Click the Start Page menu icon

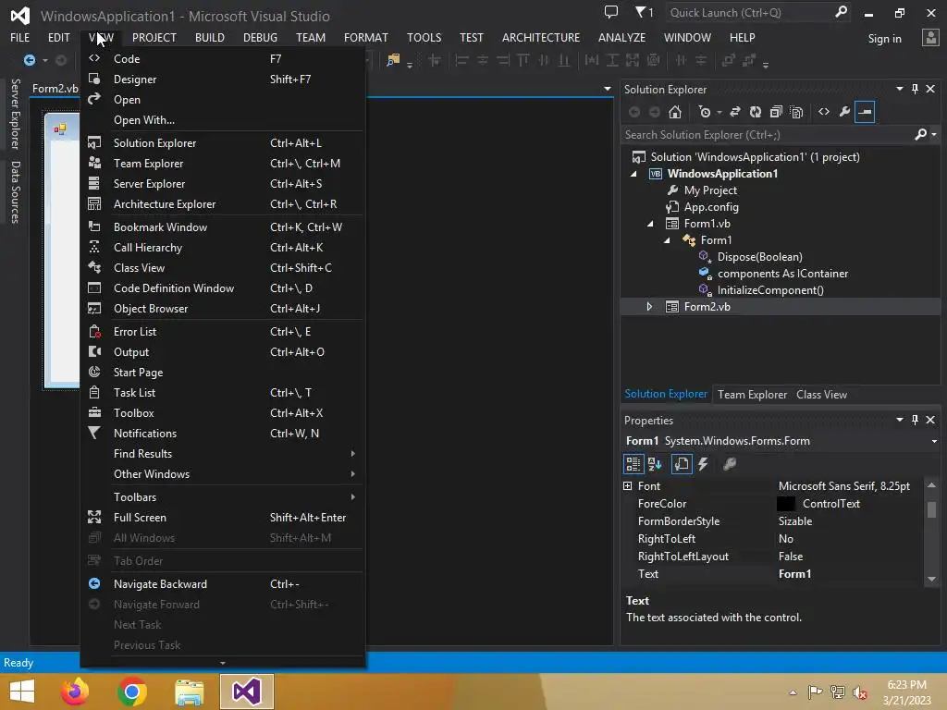94,372
